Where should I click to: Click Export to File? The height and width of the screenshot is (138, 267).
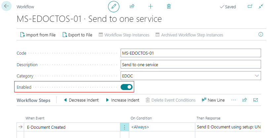click(77, 35)
